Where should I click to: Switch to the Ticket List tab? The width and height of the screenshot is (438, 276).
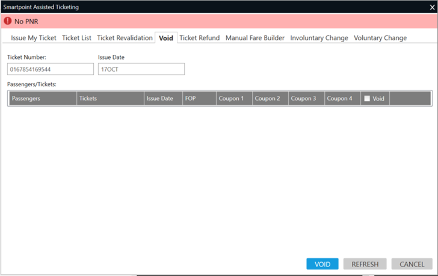pos(77,38)
